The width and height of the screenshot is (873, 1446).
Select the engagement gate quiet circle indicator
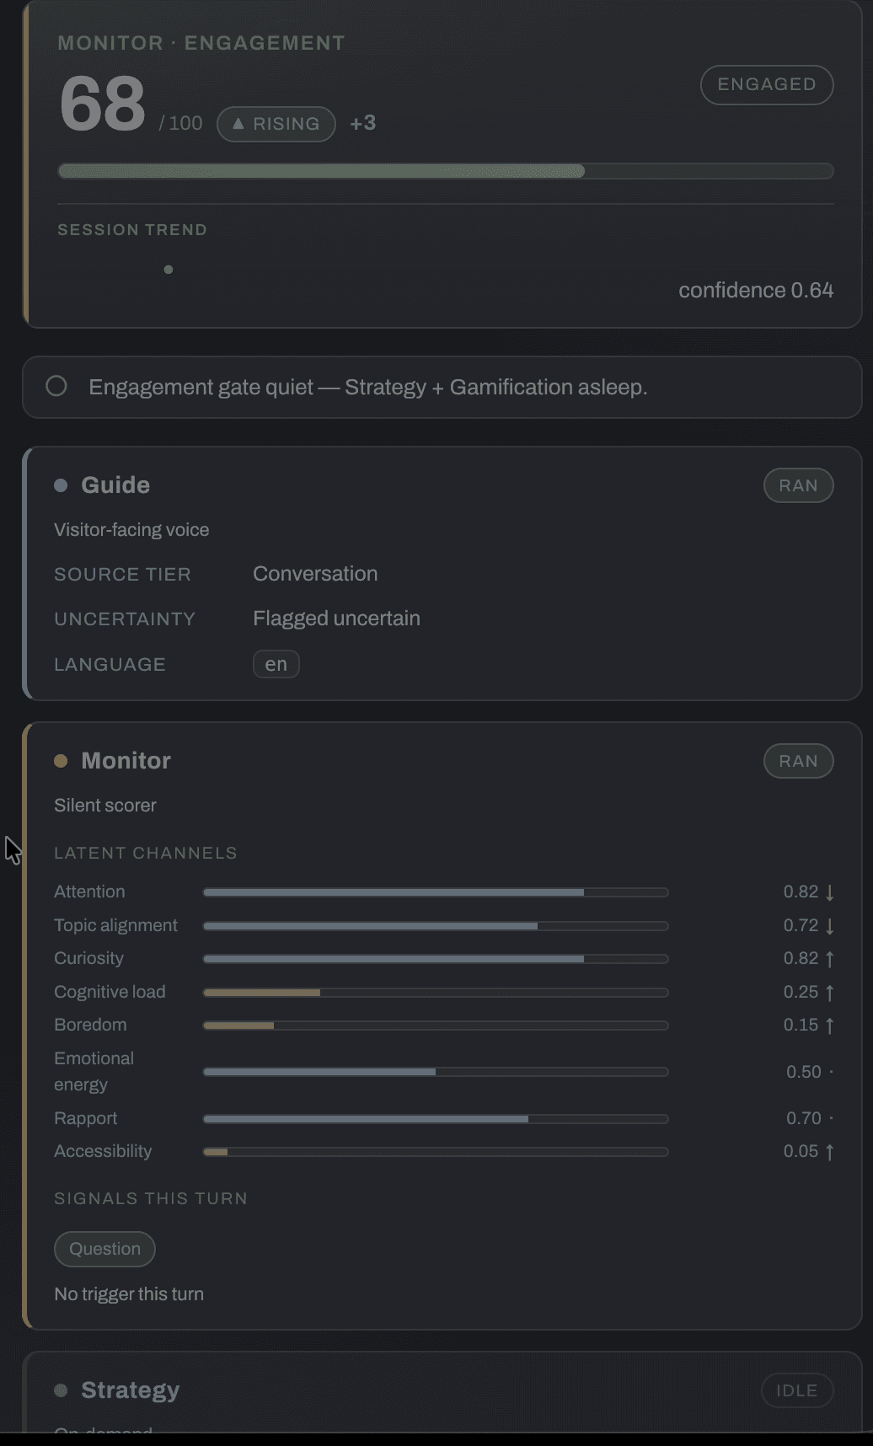pos(56,386)
